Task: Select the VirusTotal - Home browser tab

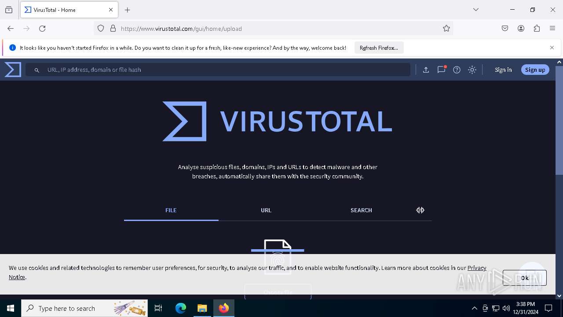Action: pos(69,10)
